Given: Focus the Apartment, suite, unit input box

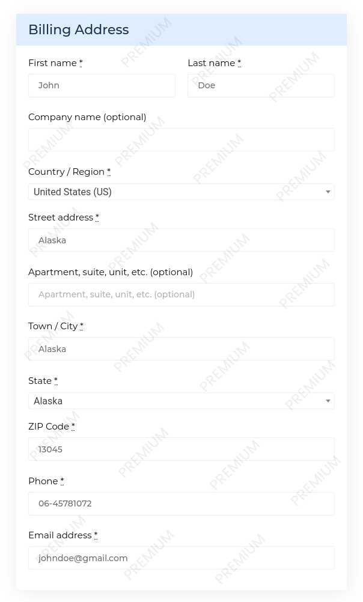Looking at the screenshot, I should point(181,295).
